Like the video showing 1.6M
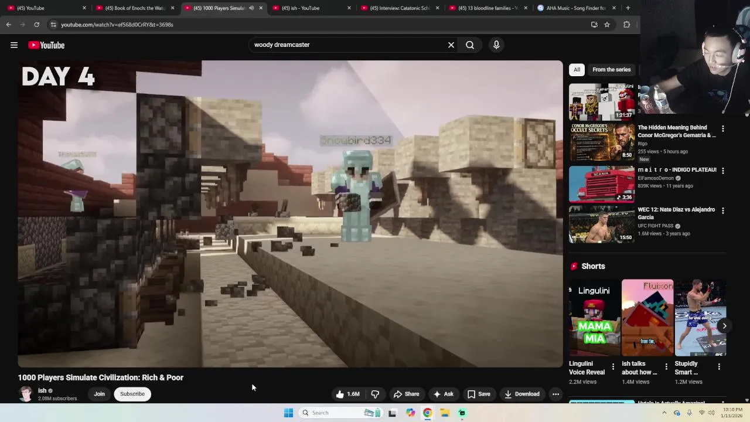The height and width of the screenshot is (422, 750). tap(347, 394)
